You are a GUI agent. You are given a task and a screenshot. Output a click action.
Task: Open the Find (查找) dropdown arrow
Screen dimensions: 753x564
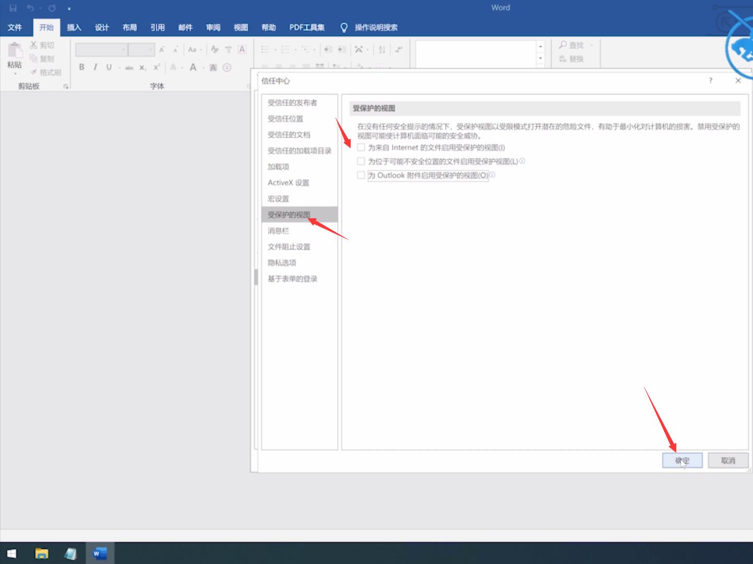(592, 45)
